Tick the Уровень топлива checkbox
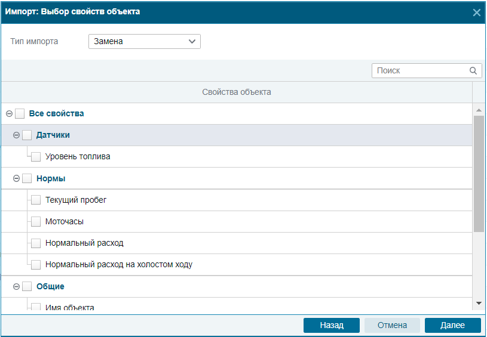Image resolution: width=487 pixels, height=337 pixels. (36, 156)
